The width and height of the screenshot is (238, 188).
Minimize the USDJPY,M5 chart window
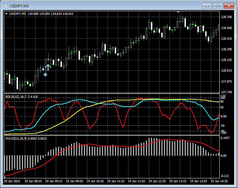[x=206, y=5]
